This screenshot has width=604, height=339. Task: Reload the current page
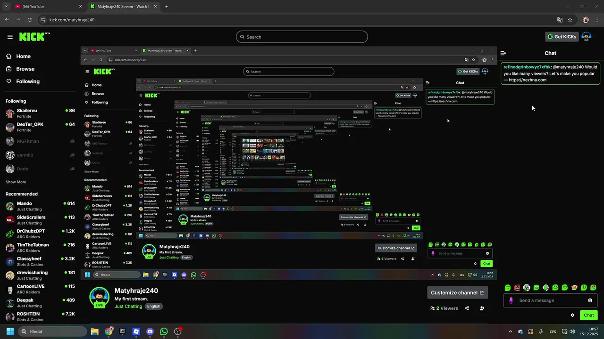(x=29, y=20)
